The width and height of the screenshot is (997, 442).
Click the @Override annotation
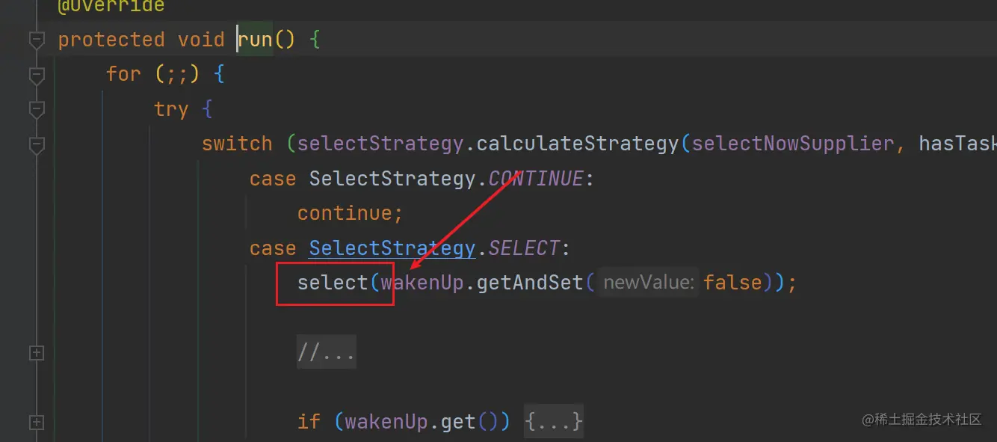[x=111, y=6]
